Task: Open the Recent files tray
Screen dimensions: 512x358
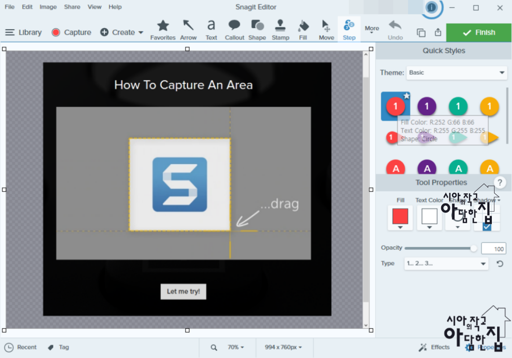Action: click(x=20, y=347)
